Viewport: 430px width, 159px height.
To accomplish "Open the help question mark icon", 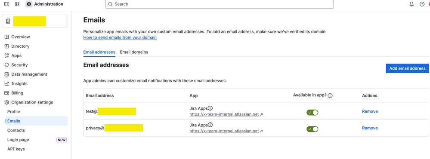I will 422,4.
